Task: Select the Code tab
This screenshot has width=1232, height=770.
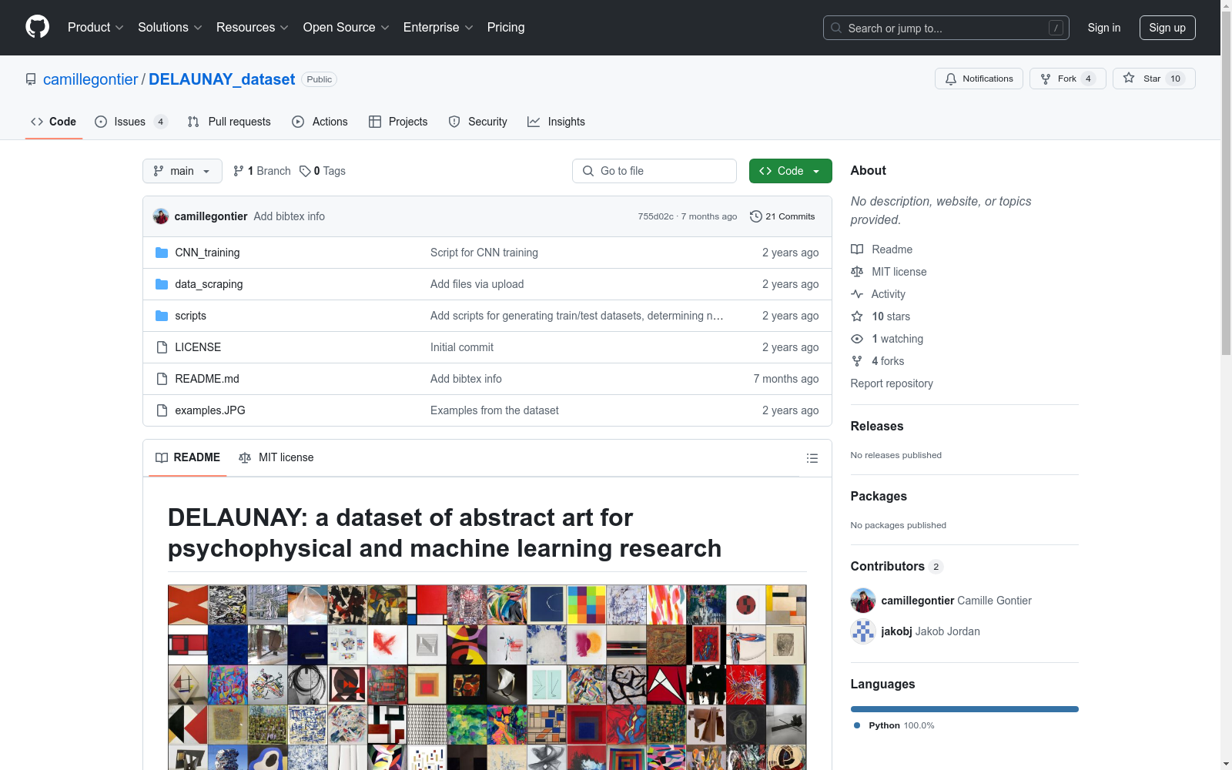Action: point(54,122)
